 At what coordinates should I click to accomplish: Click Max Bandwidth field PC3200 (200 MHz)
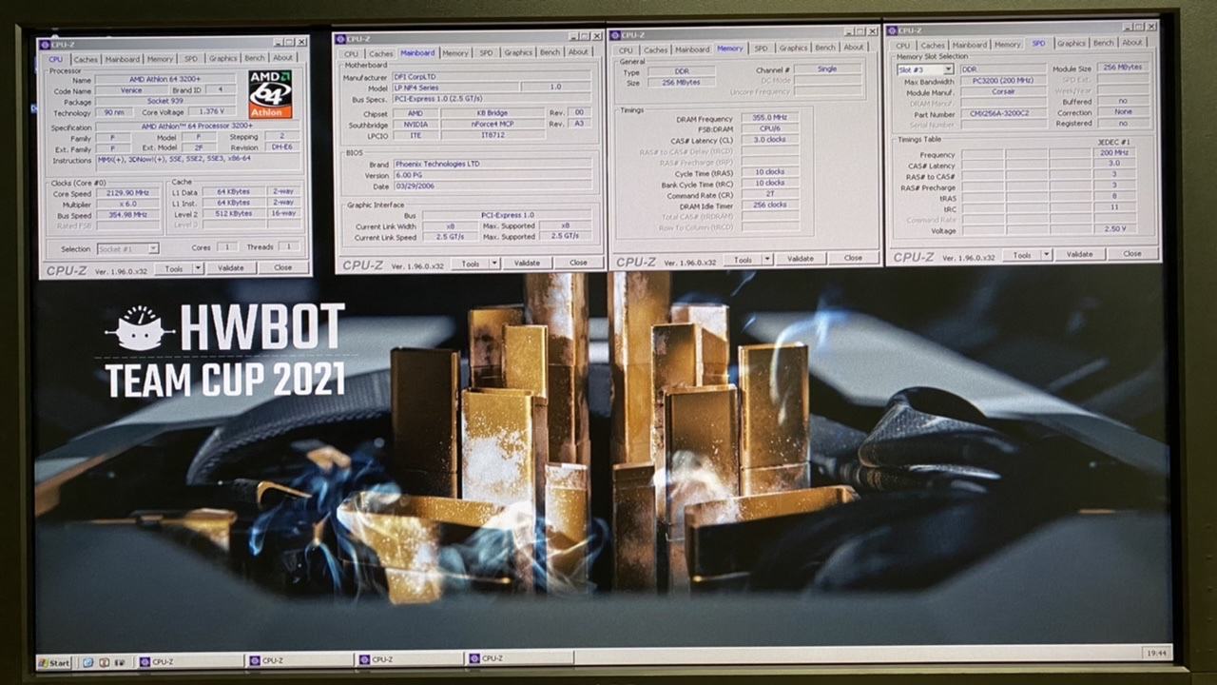click(1001, 82)
